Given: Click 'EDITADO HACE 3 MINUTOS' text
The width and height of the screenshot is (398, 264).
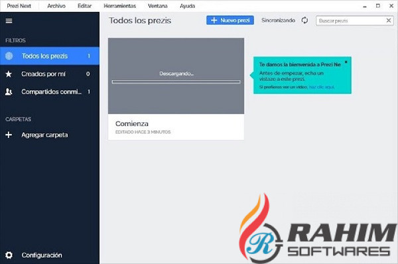Looking at the screenshot, I should tap(143, 132).
